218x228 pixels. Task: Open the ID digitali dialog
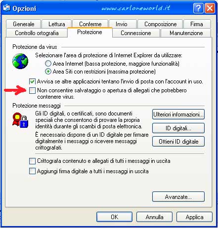click(178, 128)
